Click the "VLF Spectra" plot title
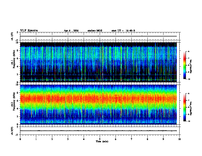Image resolution: width=202 pixels, height=156 pixels. (29, 31)
